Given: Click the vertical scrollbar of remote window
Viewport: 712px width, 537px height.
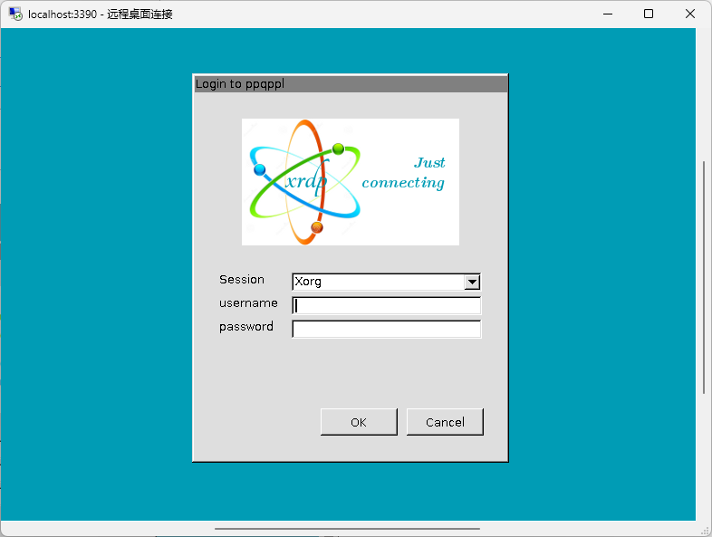Looking at the screenshot, I should 704,277.
